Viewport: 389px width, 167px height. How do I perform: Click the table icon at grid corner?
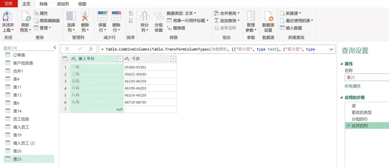pos(65,59)
